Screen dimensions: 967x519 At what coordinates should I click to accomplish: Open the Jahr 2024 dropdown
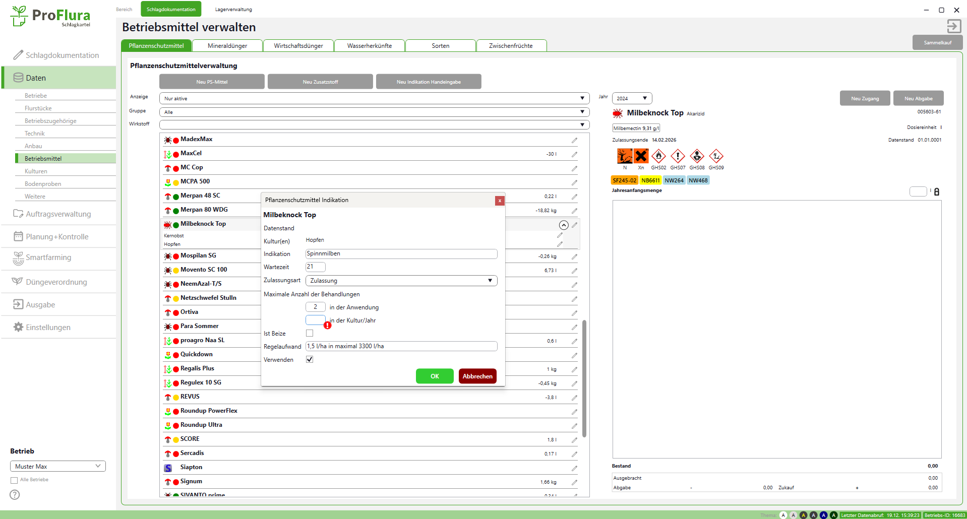pos(632,98)
